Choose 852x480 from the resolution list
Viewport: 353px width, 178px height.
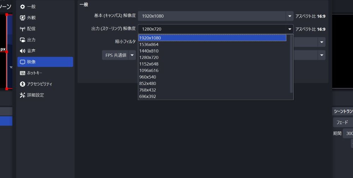pyautogui.click(x=212, y=84)
